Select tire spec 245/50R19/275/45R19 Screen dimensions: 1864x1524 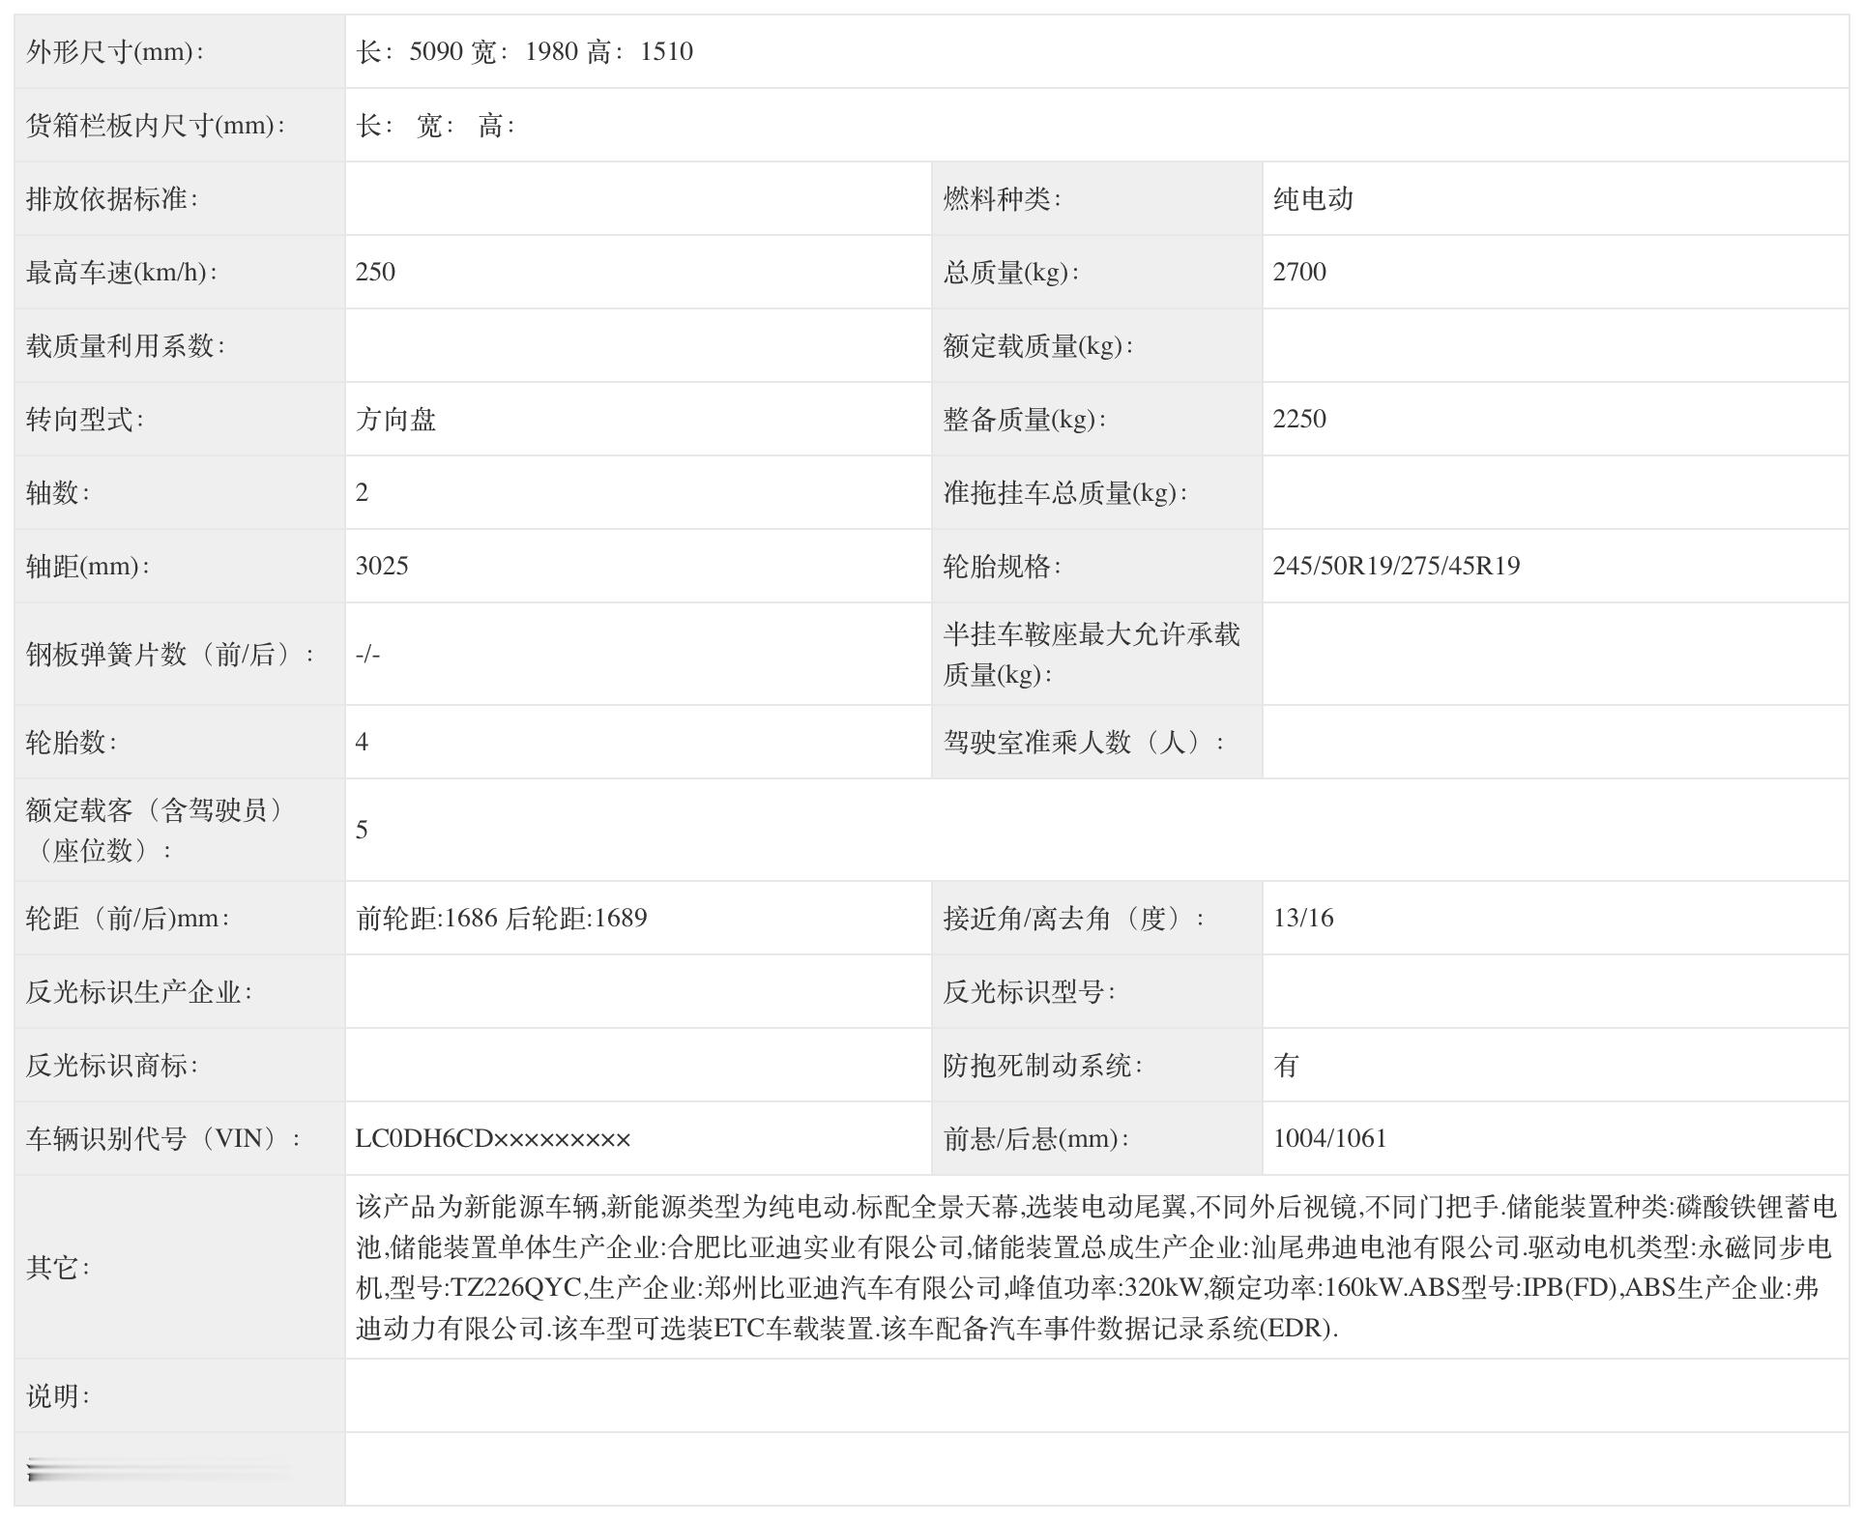pos(1396,566)
